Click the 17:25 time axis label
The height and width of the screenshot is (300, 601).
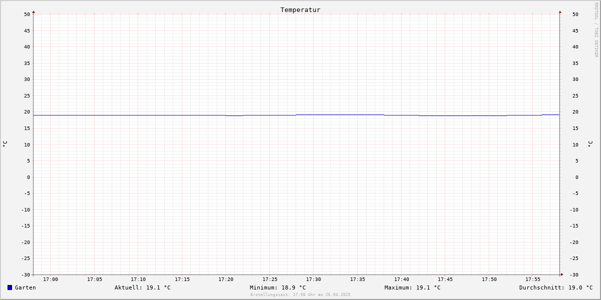pos(270,279)
